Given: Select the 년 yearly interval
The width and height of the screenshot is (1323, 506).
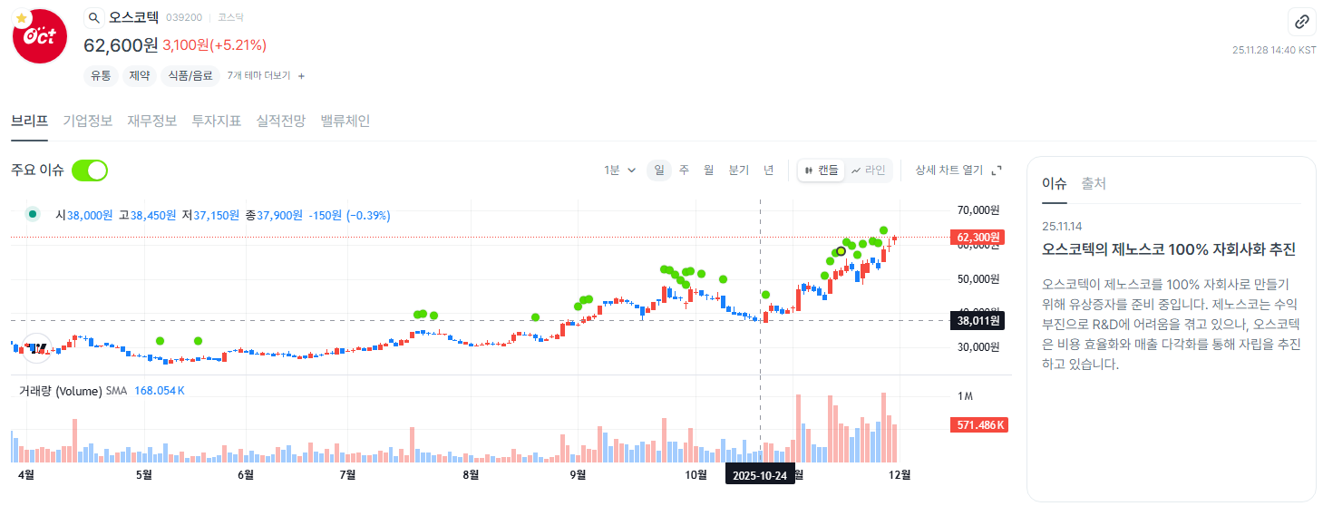Looking at the screenshot, I should 768,170.
